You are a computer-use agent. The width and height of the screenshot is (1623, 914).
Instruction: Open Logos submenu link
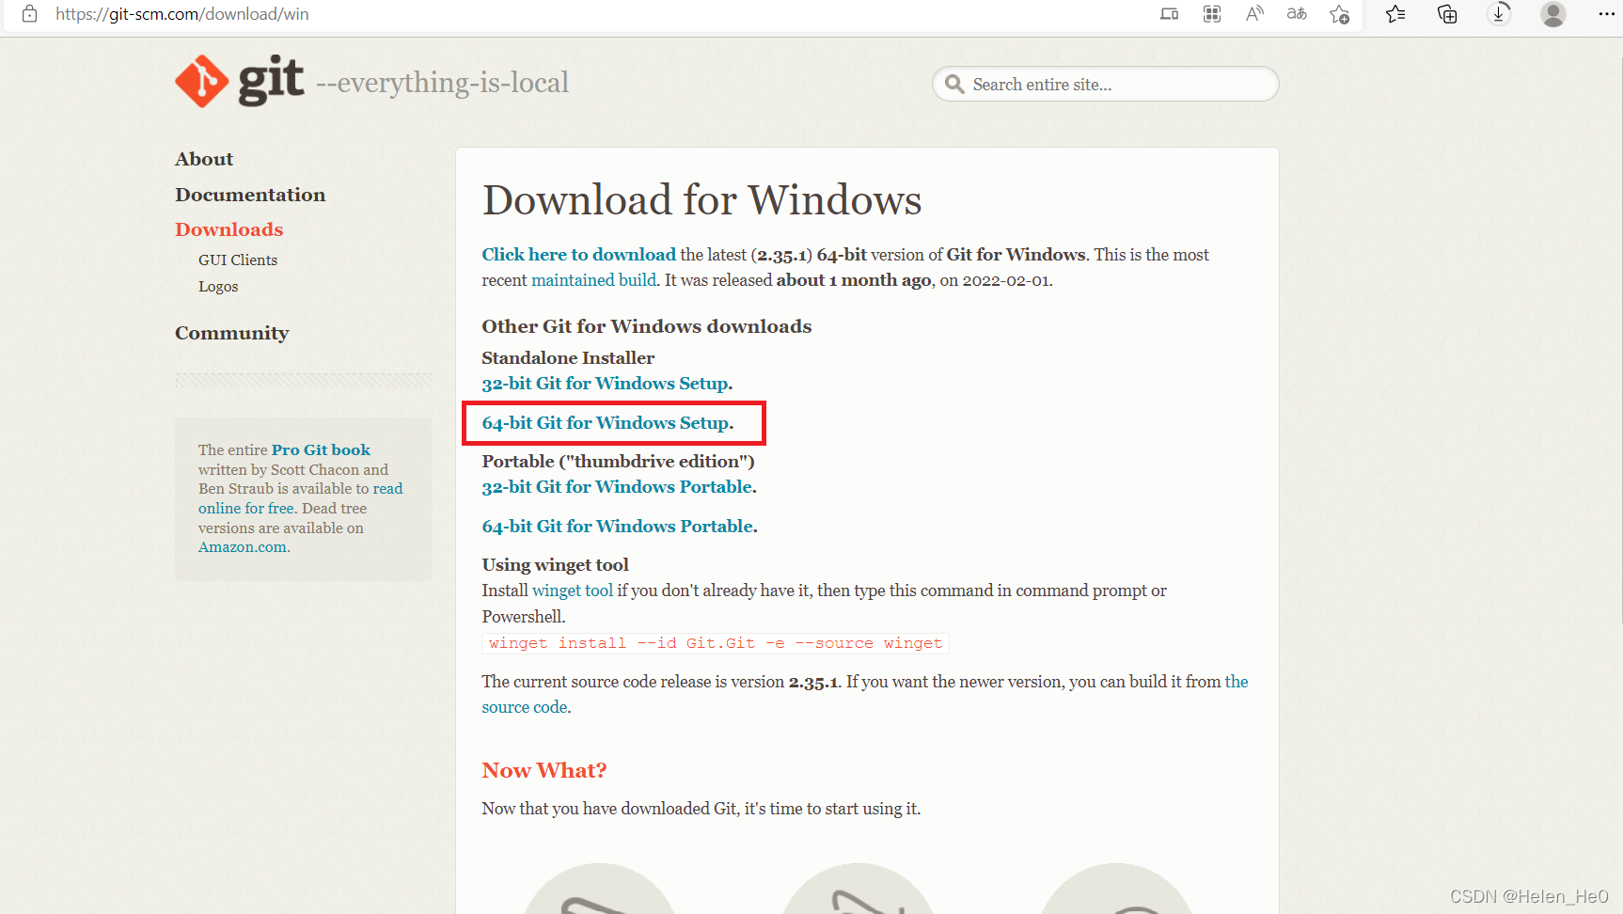click(218, 287)
